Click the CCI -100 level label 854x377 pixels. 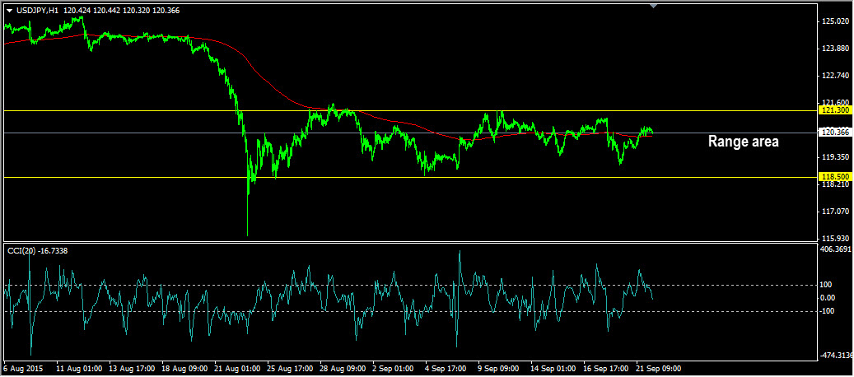(x=828, y=310)
